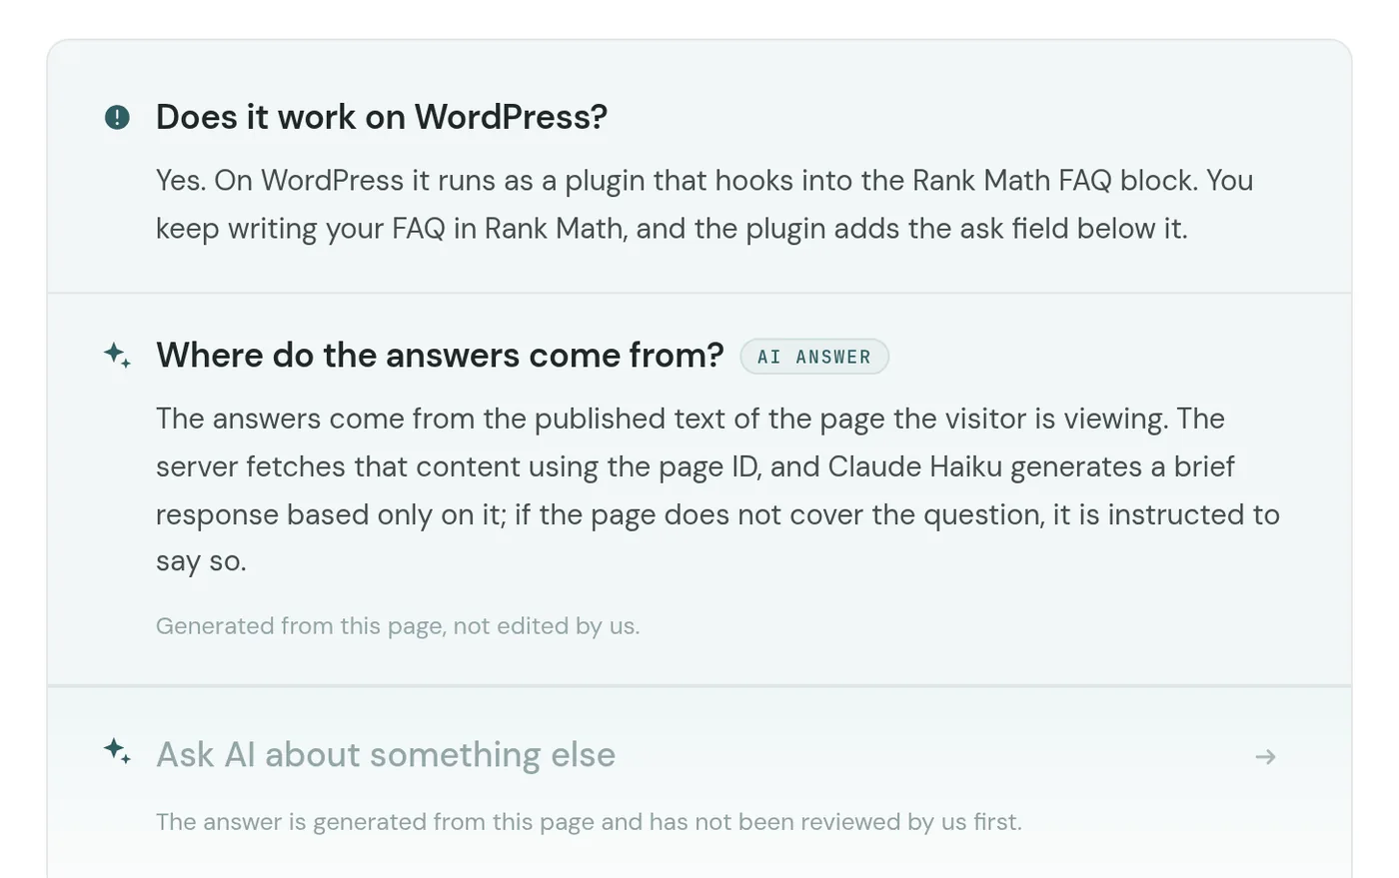1399x878 pixels.
Task: Click the sparkle icon next to "Where do the answers come from?"
Action: tap(117, 356)
